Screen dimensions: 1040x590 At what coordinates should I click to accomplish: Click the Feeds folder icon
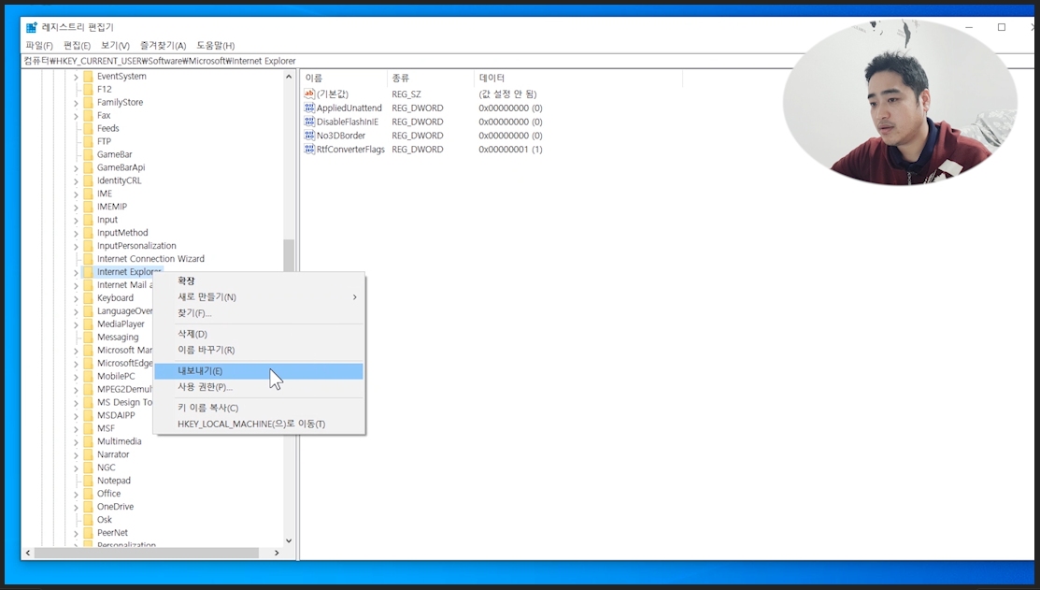(88, 128)
